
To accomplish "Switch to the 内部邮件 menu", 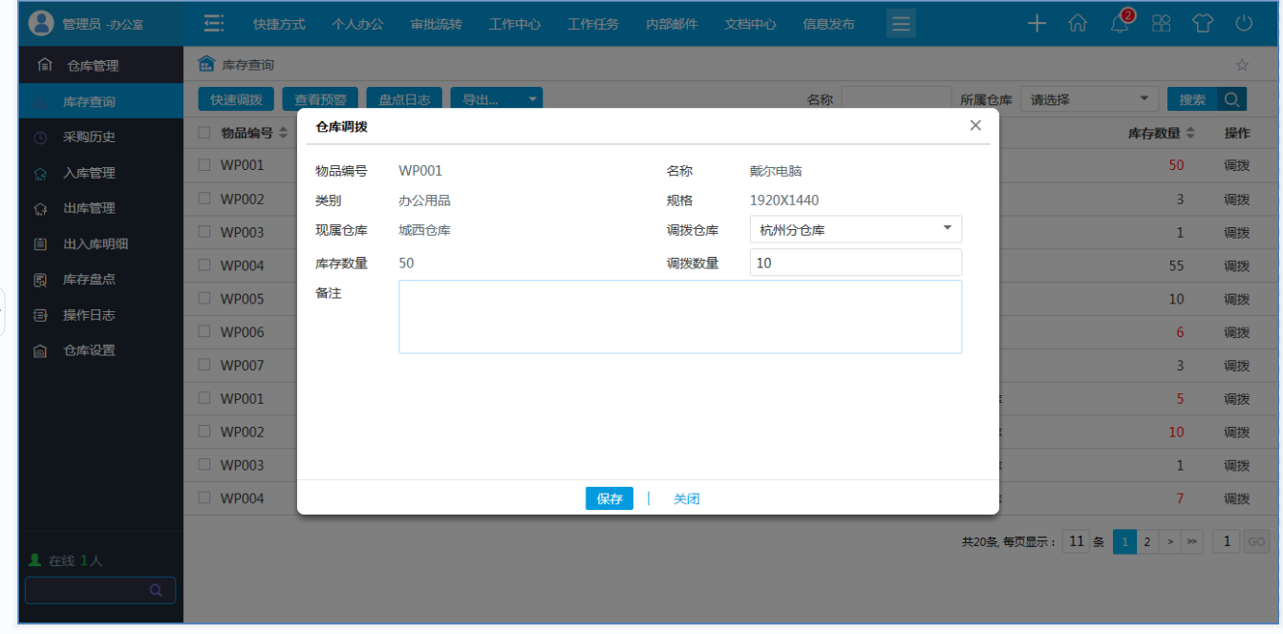I will coord(671,23).
